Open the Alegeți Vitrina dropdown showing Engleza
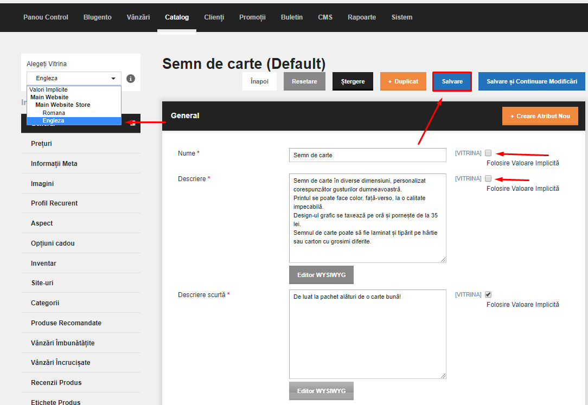This screenshot has width=588, height=405. pyautogui.click(x=74, y=78)
